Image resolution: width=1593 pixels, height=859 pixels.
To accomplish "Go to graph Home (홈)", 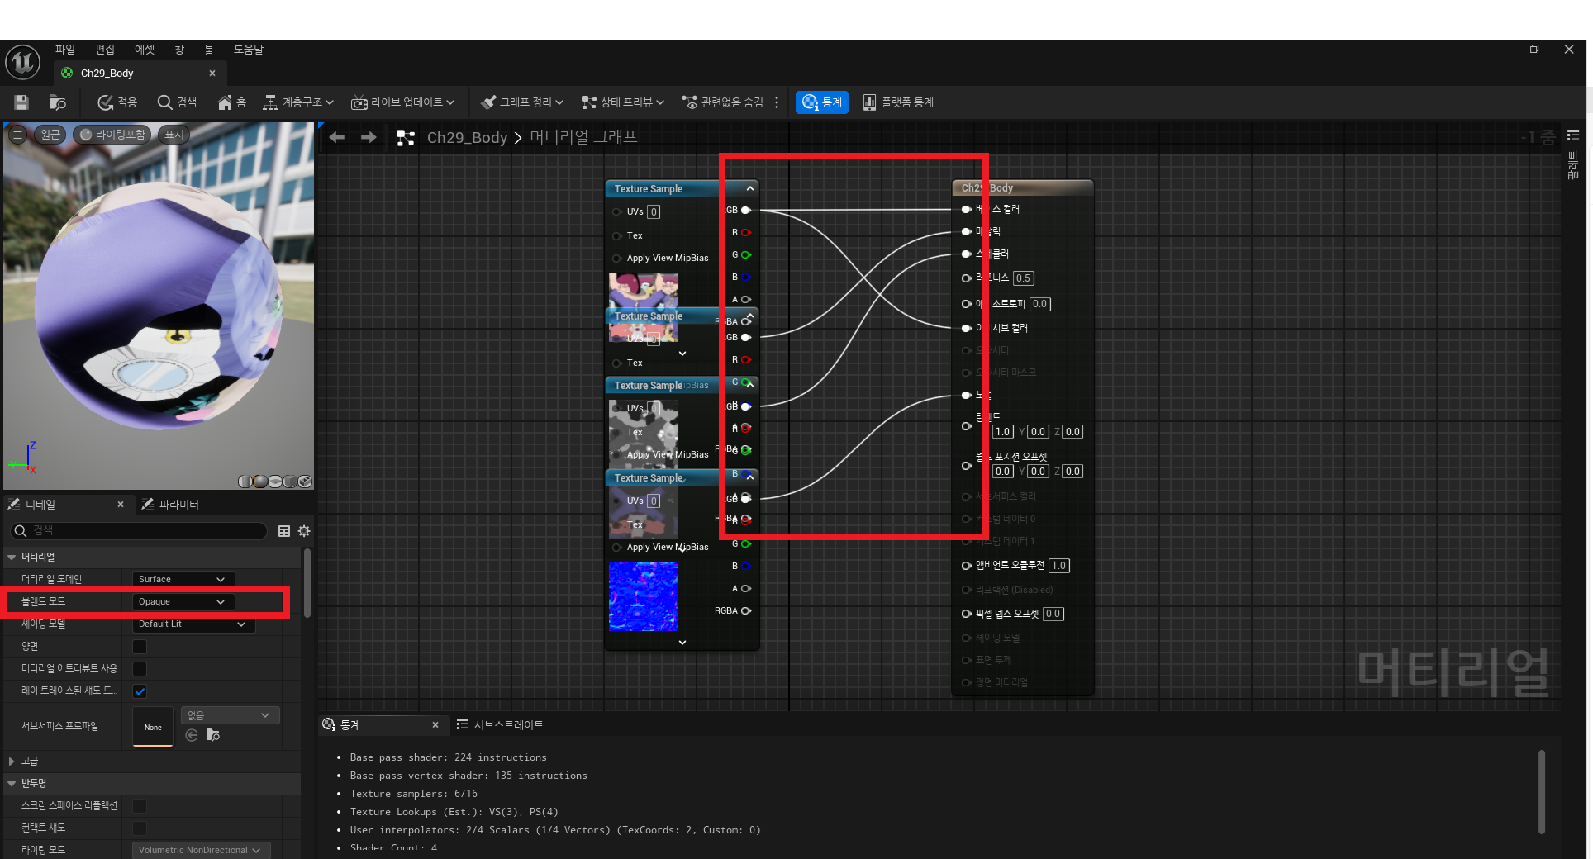I will [x=231, y=102].
